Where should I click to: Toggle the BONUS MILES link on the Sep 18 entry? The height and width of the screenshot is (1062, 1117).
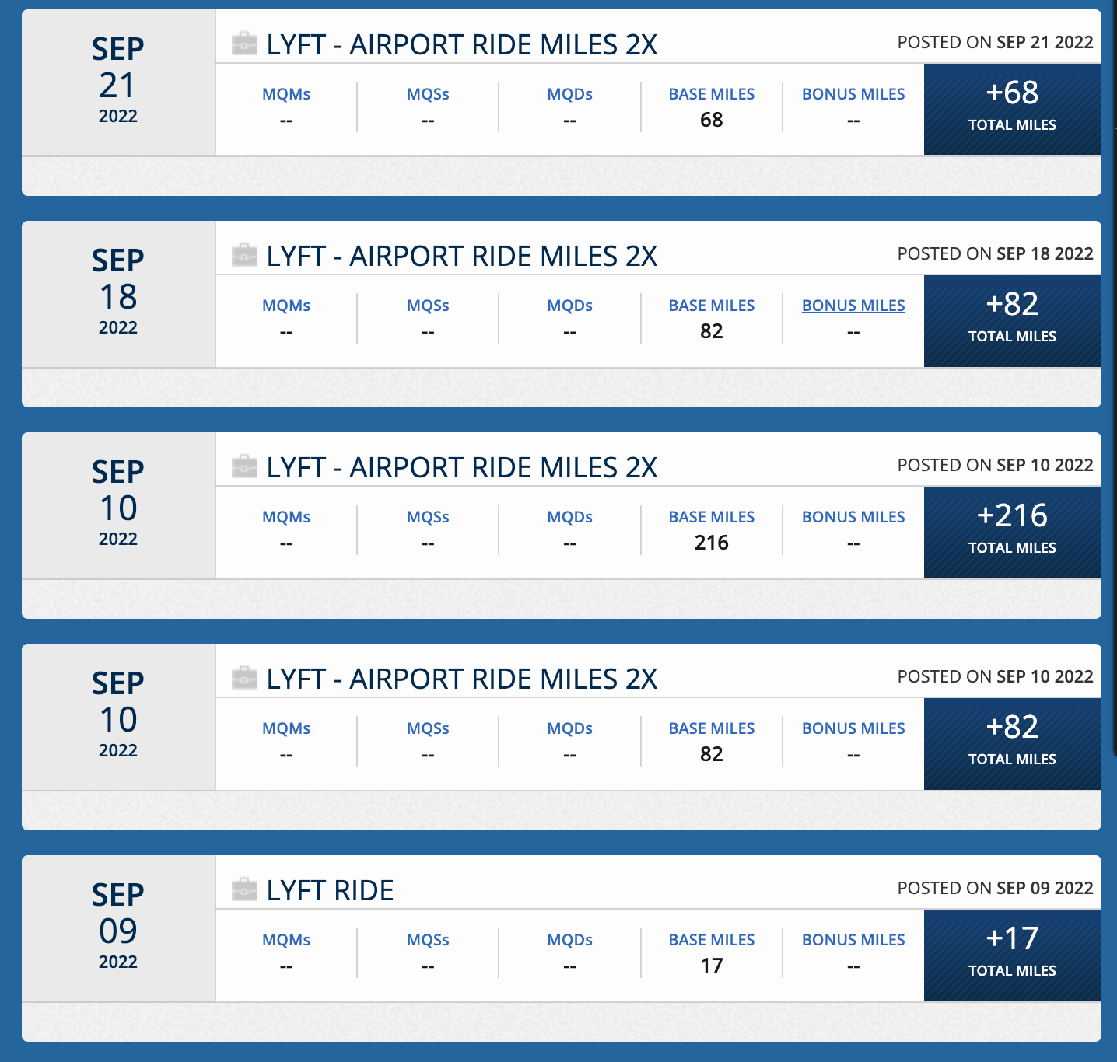853,305
